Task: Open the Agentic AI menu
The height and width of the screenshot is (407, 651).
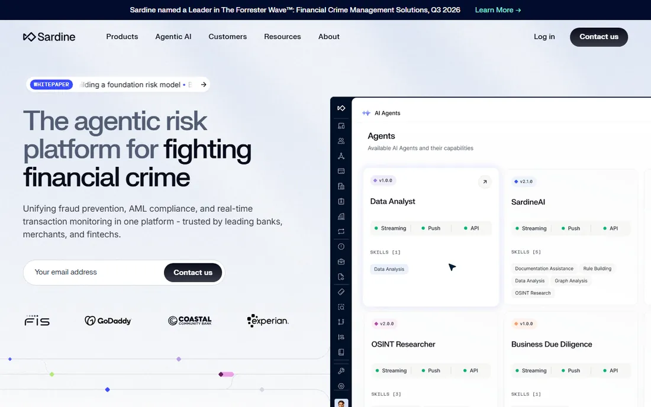Action: click(x=173, y=37)
